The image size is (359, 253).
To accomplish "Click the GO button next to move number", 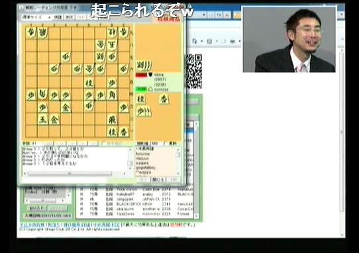I will (x=48, y=144).
